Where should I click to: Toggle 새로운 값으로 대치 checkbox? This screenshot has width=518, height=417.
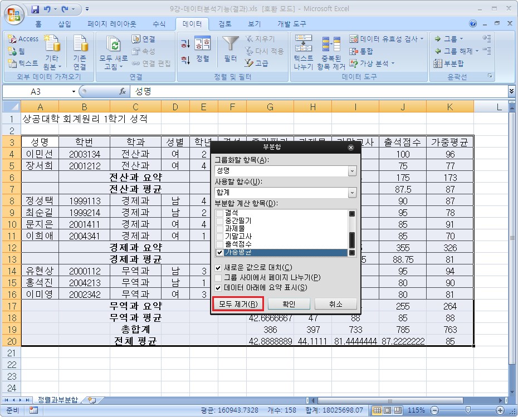coord(218,268)
